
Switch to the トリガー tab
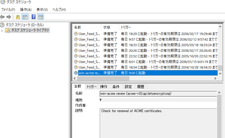pos(91,86)
